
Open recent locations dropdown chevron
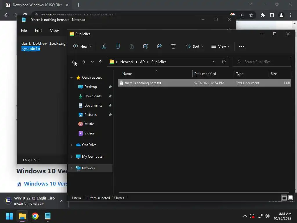tap(92, 62)
